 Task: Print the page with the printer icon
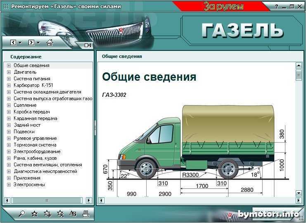[85, 214]
